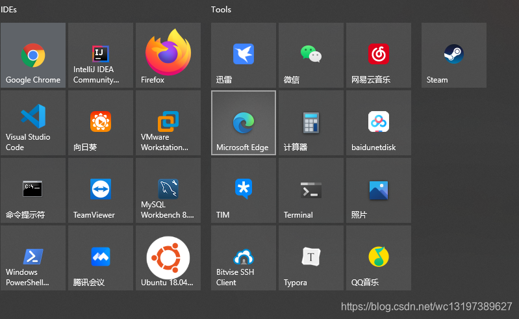Launch the TIM tile
Screen dimensions: 519x319
point(244,190)
